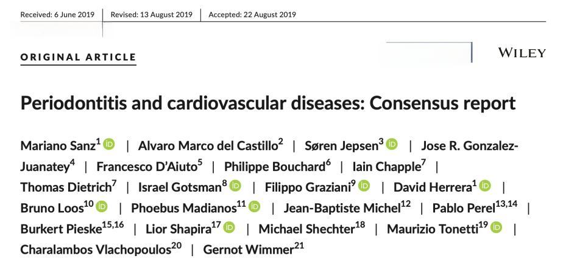563x267 pixels.
Task: Click Maurizio Tonetti's ORCID icon
Action: pyautogui.click(x=496, y=226)
